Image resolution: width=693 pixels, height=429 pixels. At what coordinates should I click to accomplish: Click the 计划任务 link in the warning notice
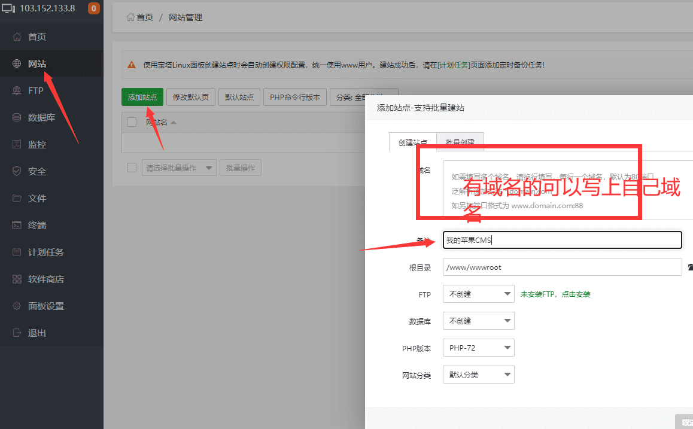tap(454, 65)
